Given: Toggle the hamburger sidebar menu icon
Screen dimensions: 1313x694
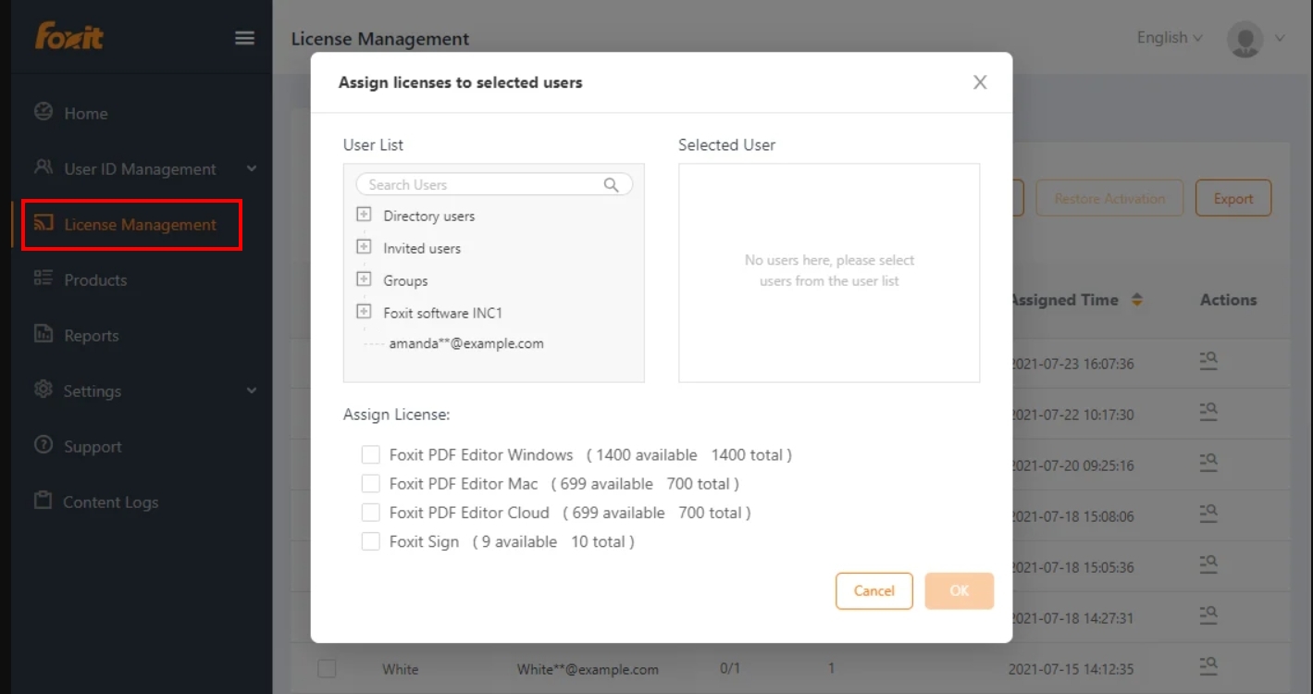Looking at the screenshot, I should pos(244,38).
